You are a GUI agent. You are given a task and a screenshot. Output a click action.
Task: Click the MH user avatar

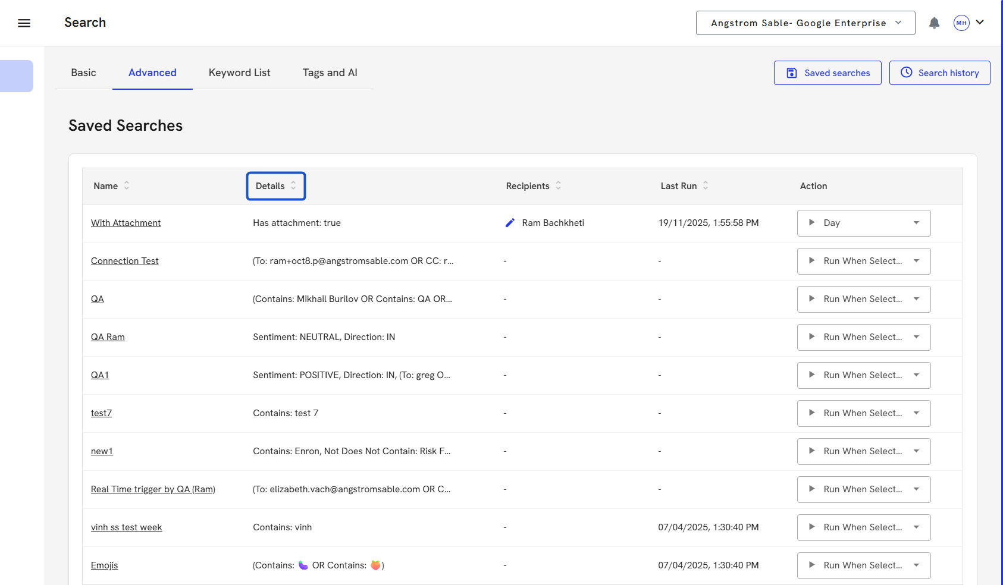pyautogui.click(x=961, y=23)
